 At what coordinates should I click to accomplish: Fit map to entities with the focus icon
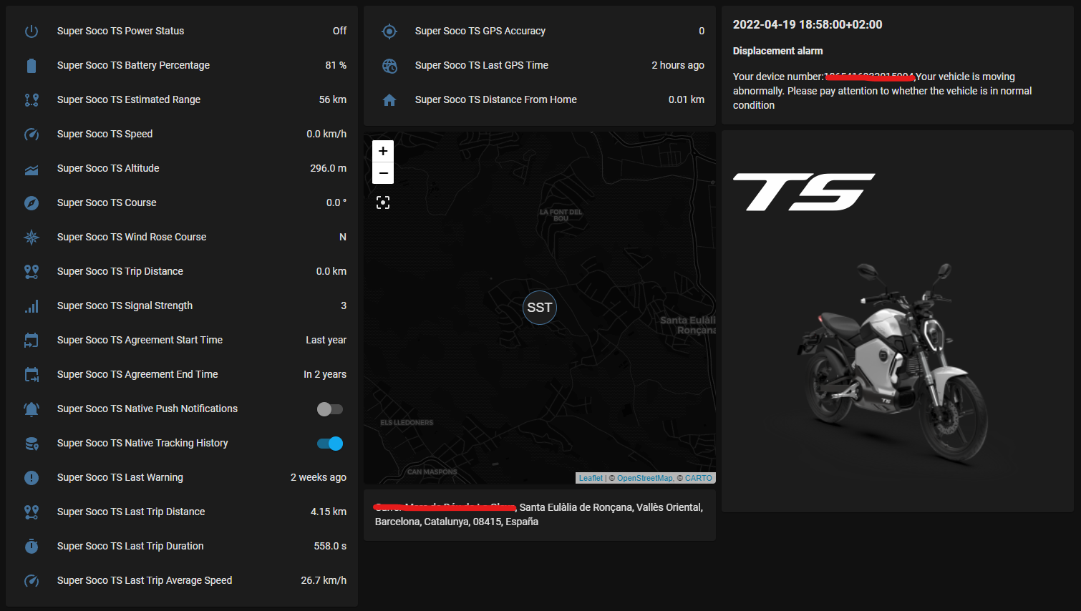click(x=383, y=202)
